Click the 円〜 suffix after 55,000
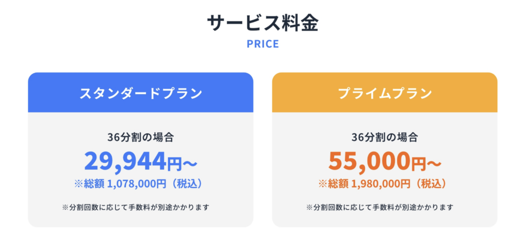The height and width of the screenshot is (243, 528). [x=426, y=164]
